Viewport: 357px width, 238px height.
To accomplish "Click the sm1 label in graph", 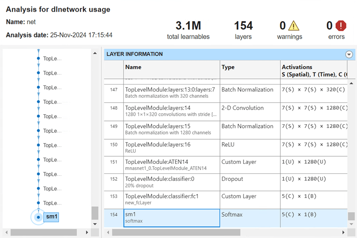I will (x=51, y=217).
